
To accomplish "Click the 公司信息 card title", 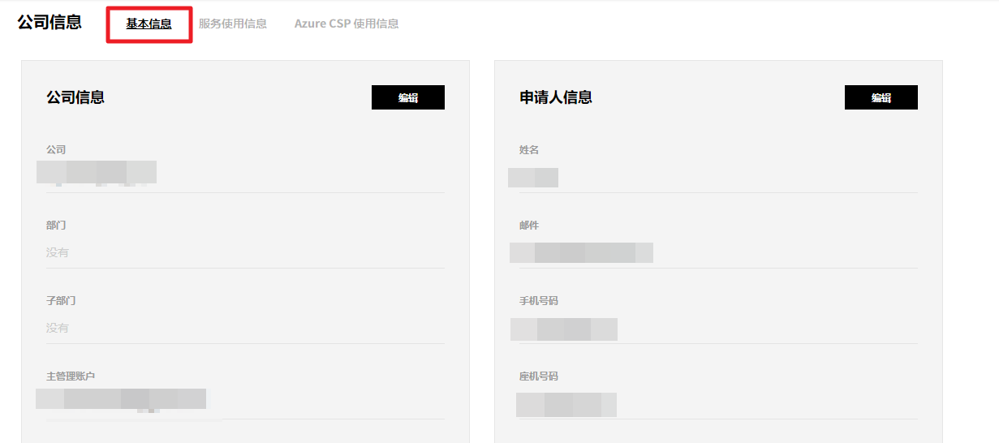I will pos(75,97).
